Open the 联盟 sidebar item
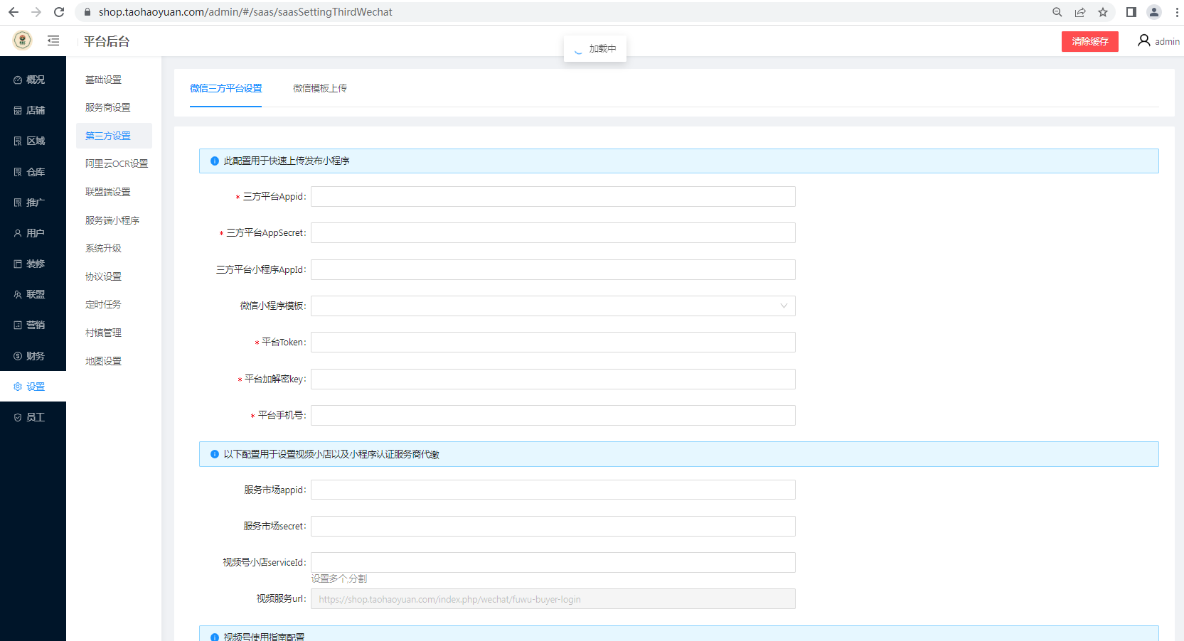This screenshot has width=1184, height=641. 33,294
